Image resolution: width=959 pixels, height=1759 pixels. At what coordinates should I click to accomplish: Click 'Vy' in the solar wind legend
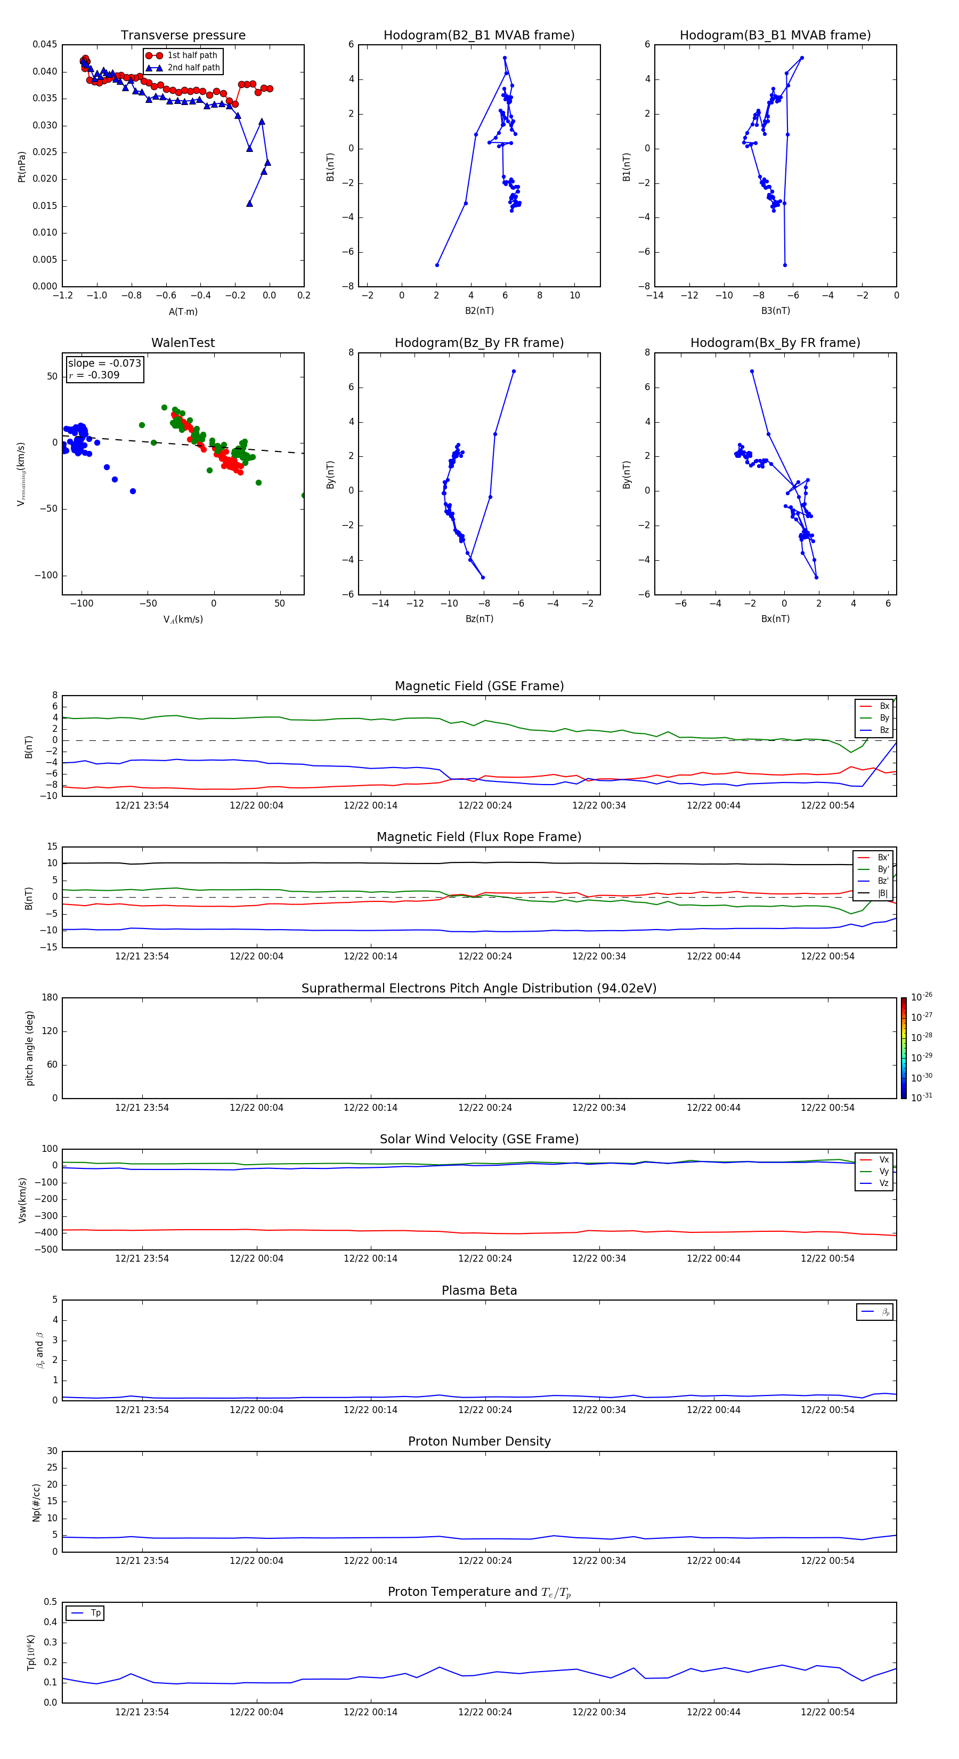pyautogui.click(x=875, y=1172)
